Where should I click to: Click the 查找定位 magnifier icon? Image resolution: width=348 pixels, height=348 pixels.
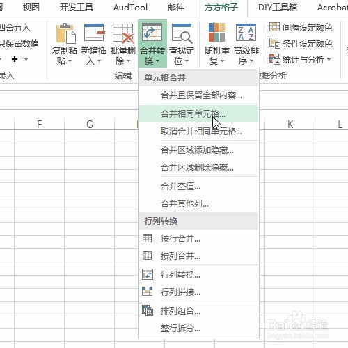pyautogui.click(x=182, y=33)
